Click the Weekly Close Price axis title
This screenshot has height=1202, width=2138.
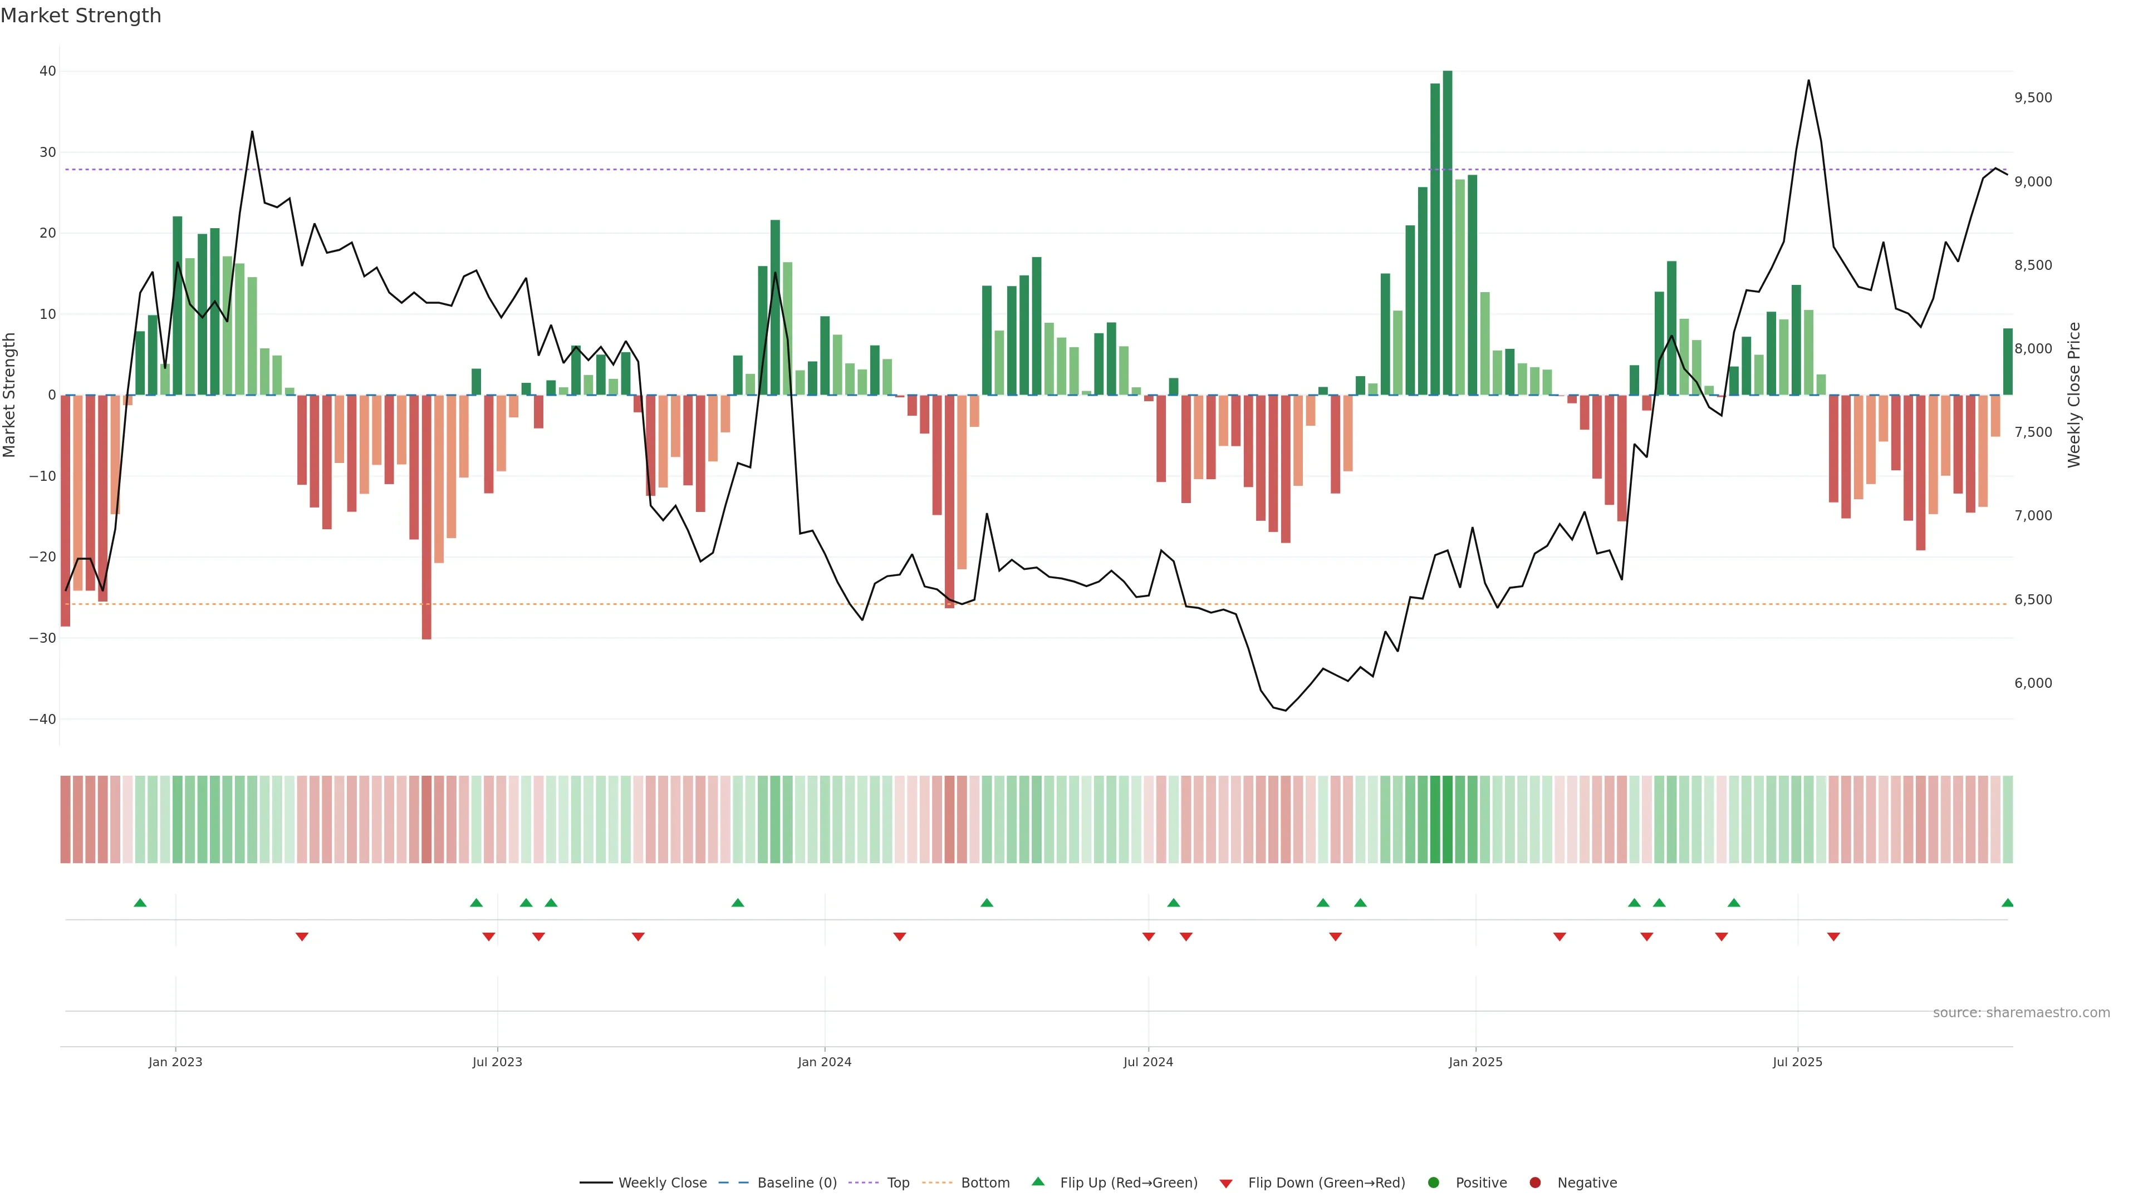point(2074,395)
